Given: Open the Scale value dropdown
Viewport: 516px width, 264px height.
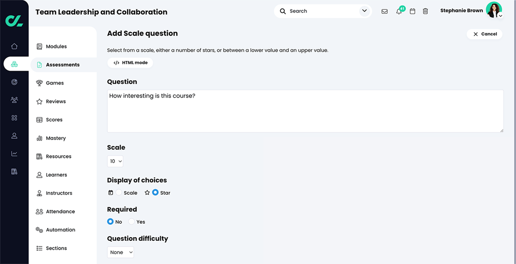Looking at the screenshot, I should [115, 161].
